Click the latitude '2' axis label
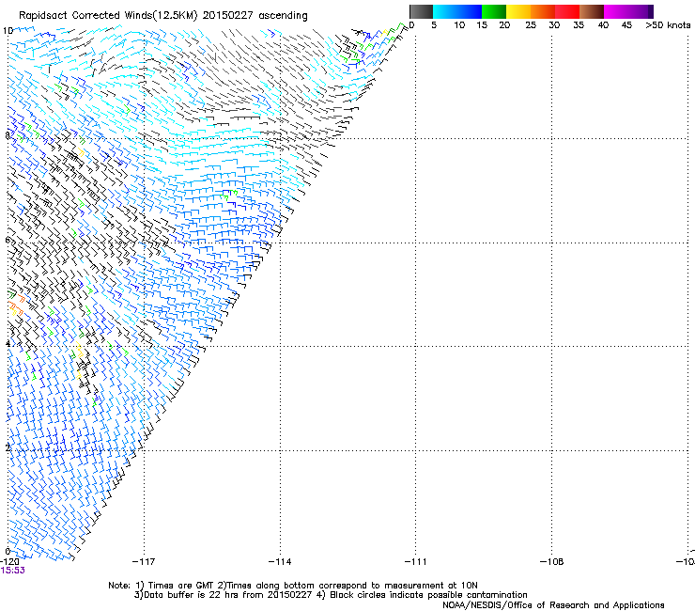 point(8,447)
